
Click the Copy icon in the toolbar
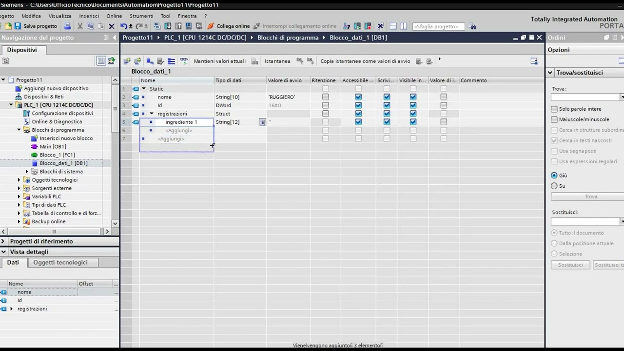(x=91, y=26)
